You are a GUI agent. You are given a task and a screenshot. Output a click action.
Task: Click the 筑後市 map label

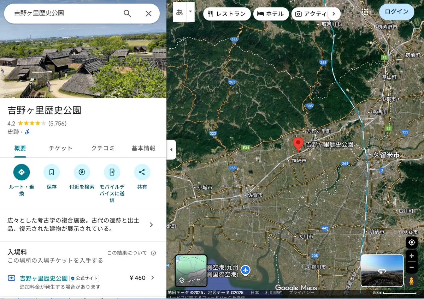377,232
